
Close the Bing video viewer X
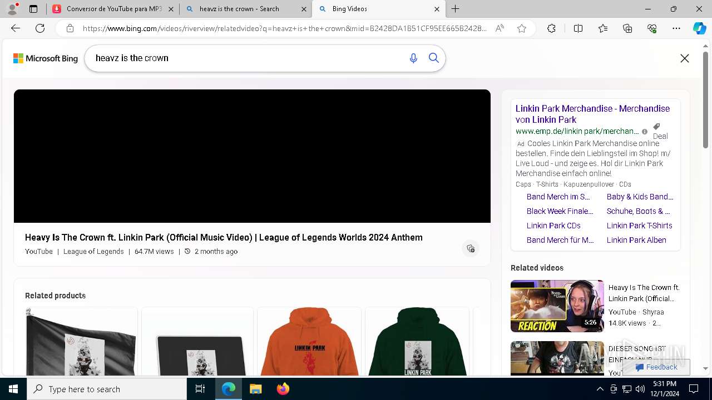pyautogui.click(x=685, y=58)
